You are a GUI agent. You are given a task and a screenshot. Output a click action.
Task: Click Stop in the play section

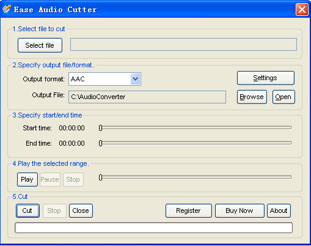coord(73,179)
